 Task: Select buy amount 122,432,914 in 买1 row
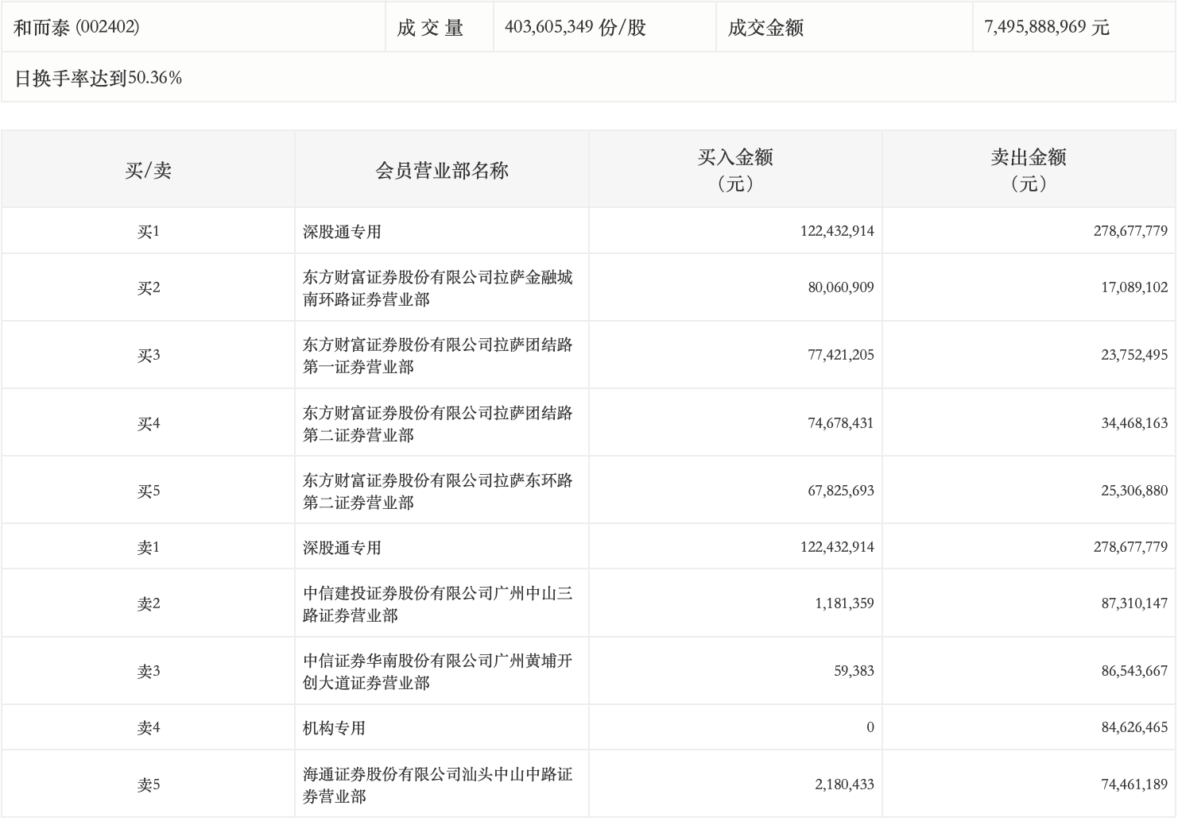[837, 232]
